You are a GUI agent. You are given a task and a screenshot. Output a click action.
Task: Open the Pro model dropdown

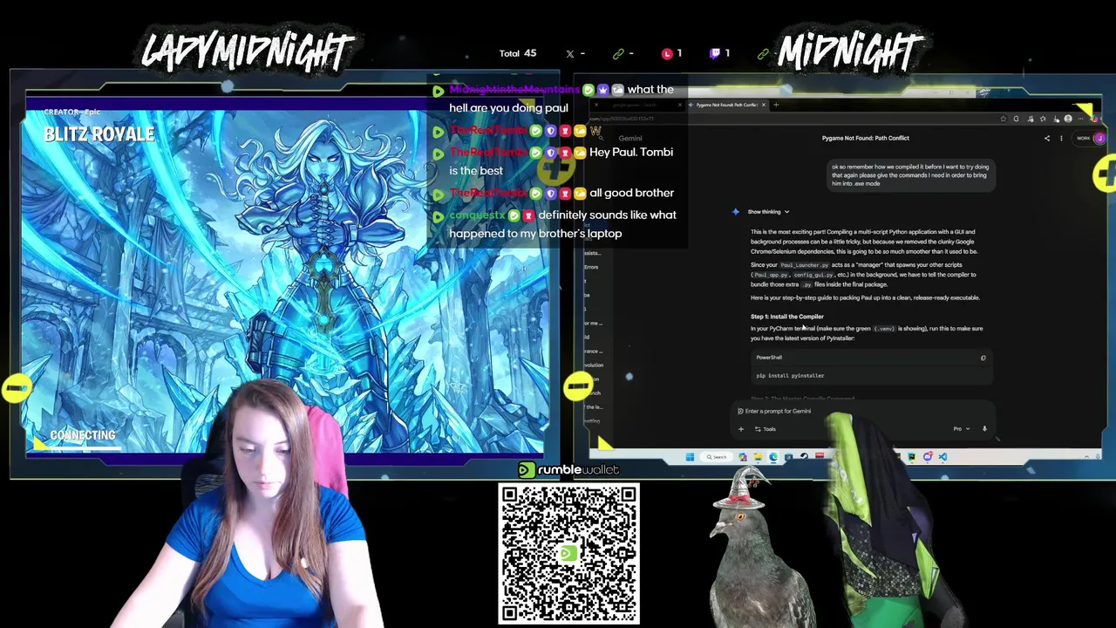tap(961, 428)
